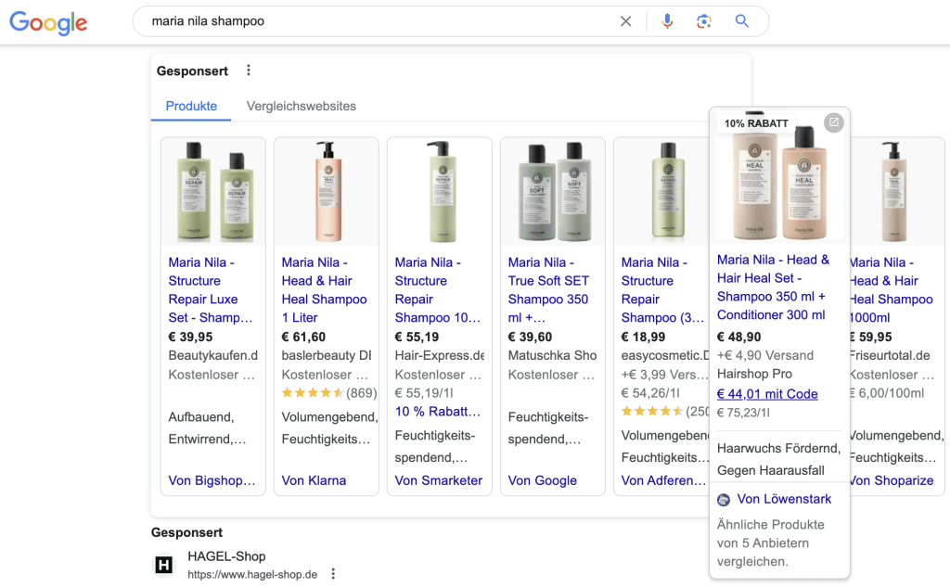The image size is (950, 587).
Task: Click the HAGEL-Shop favicon
Action: pos(163,564)
